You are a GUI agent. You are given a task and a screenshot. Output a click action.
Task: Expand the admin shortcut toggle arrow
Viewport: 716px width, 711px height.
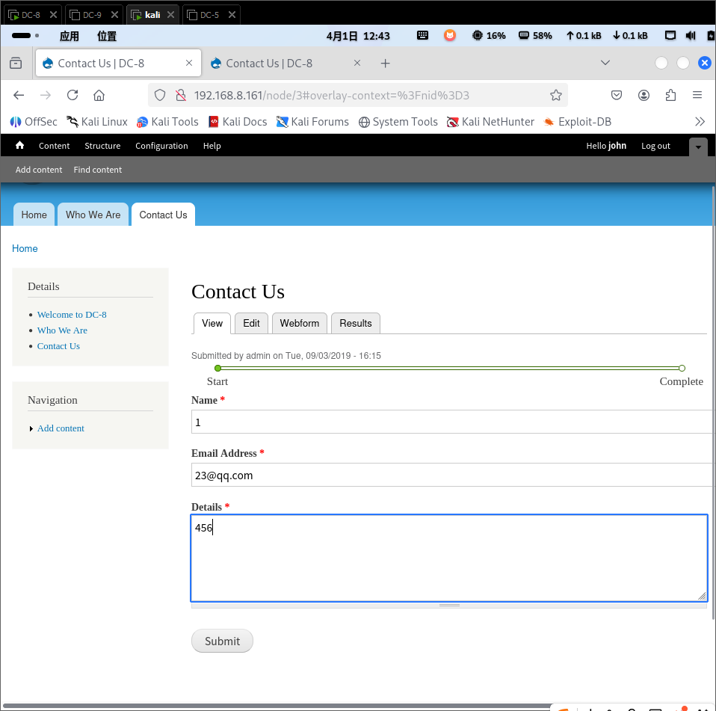click(x=697, y=147)
